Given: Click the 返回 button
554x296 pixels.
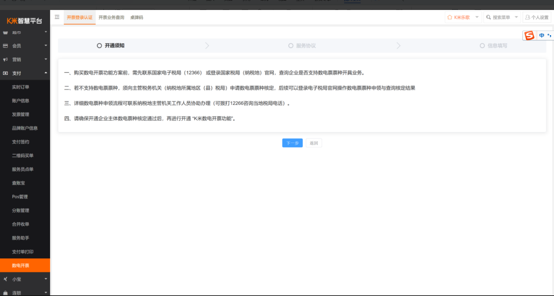Looking at the screenshot, I should [x=314, y=143].
